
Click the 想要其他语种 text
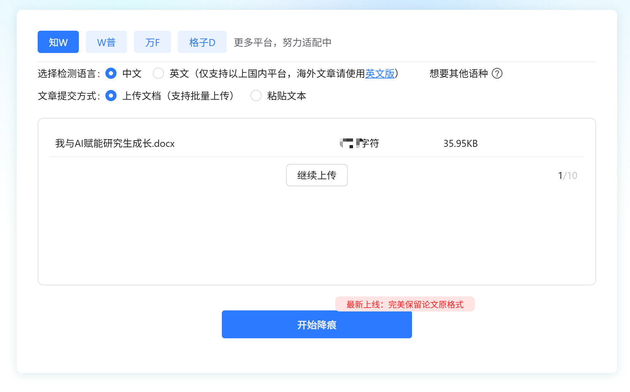[458, 74]
